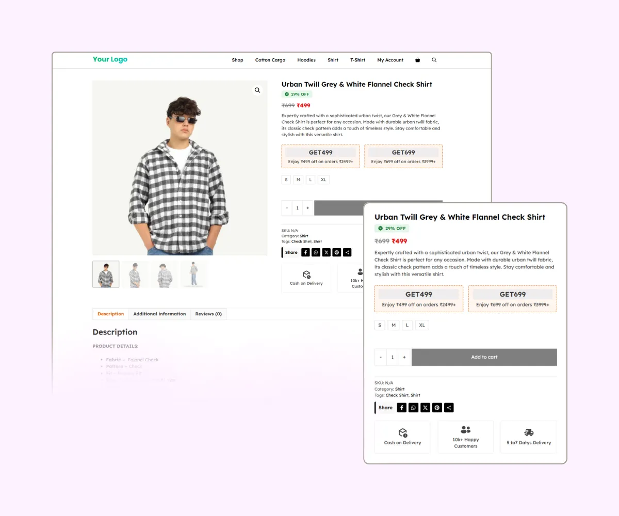Viewport: 619px width, 516px height.
Task: Open the shopping cart icon in header
Action: click(417, 60)
